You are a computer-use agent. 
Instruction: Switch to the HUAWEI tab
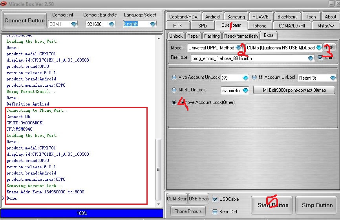point(261,17)
